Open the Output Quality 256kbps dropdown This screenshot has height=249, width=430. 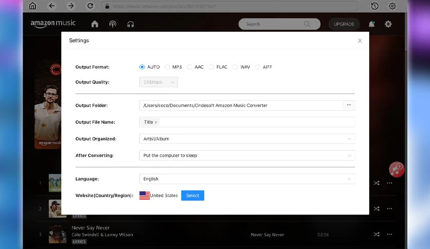(158, 82)
